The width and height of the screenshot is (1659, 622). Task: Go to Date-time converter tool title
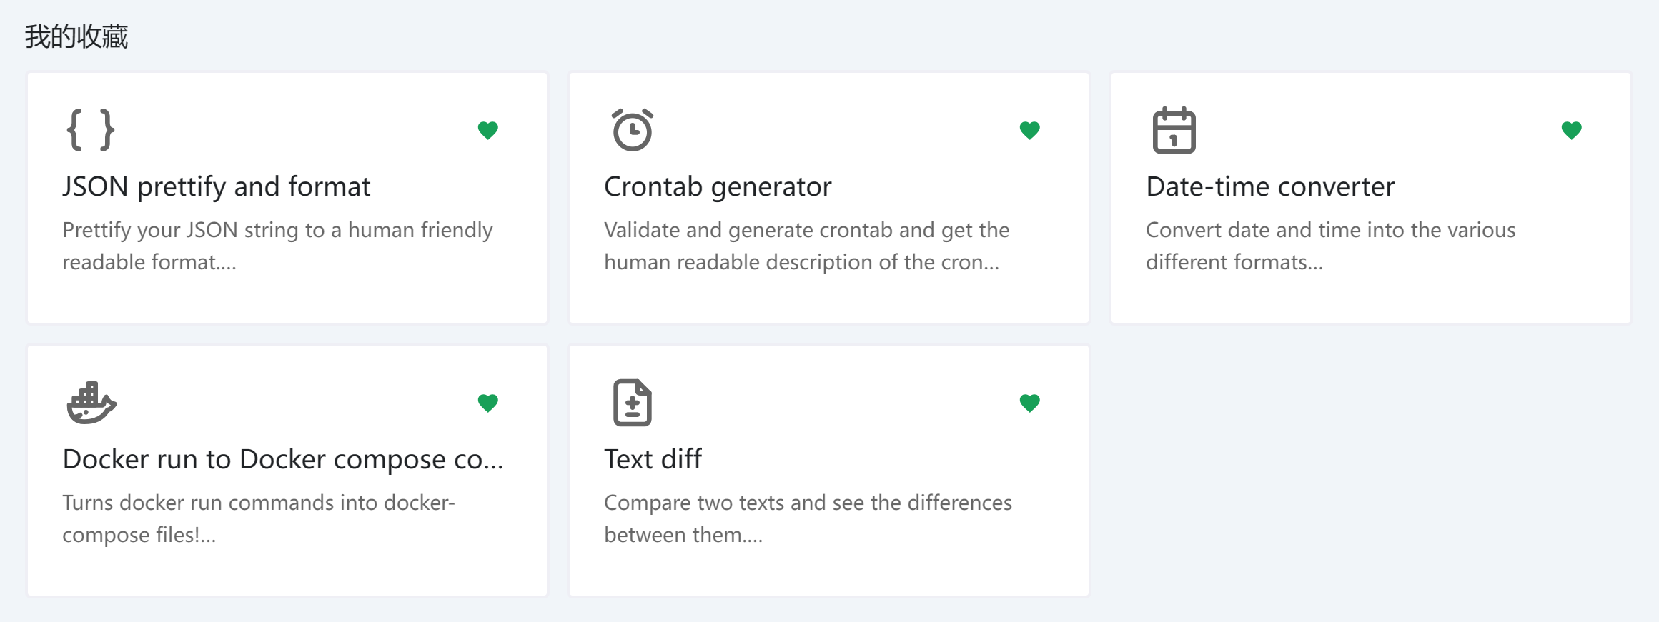[1269, 186]
